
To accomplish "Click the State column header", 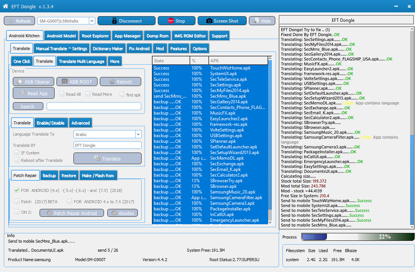I will pyautogui.click(x=171, y=61).
